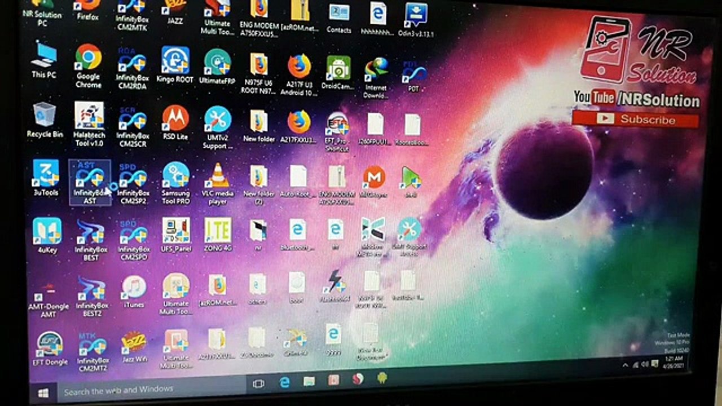Open File Explorer from the taskbar
Viewport: 722px width, 406px height.
tap(309, 381)
